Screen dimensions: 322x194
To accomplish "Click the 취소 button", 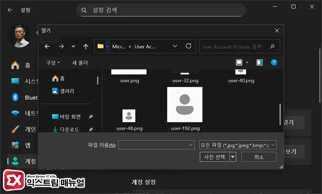I will pyautogui.click(x=259, y=157).
